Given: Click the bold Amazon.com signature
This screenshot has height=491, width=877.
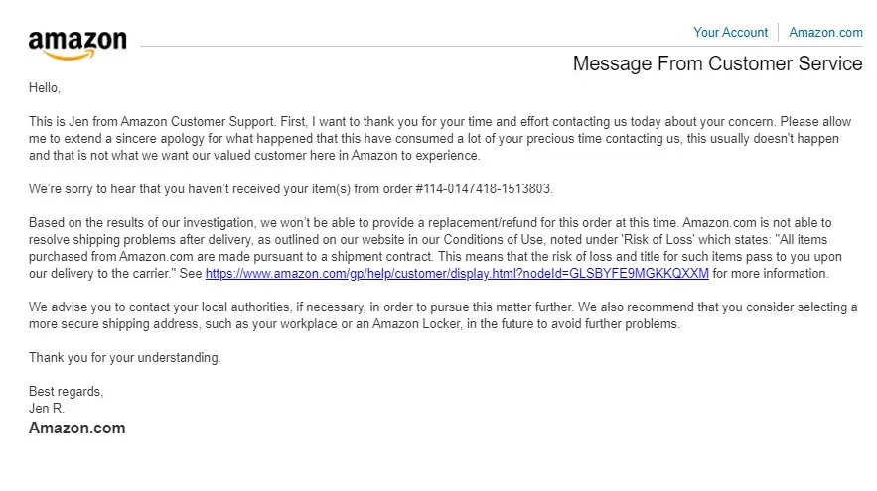Looking at the screenshot, I should pyautogui.click(x=76, y=429).
